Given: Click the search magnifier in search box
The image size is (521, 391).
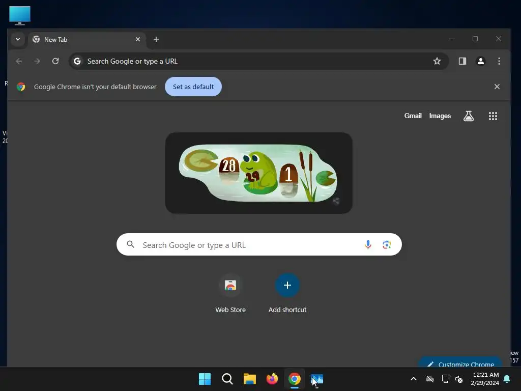Looking at the screenshot, I should 131,245.
